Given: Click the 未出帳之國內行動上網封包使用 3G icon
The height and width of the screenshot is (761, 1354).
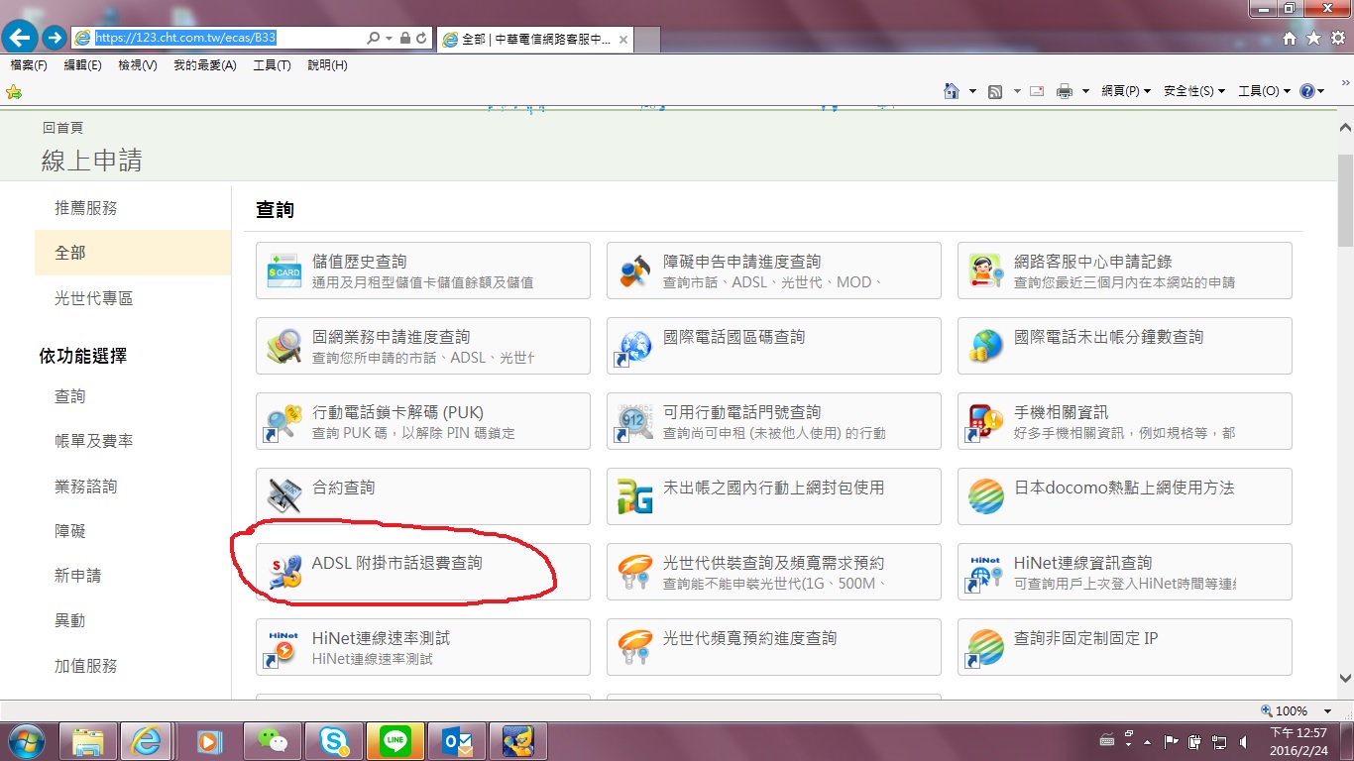Looking at the screenshot, I should [635, 496].
